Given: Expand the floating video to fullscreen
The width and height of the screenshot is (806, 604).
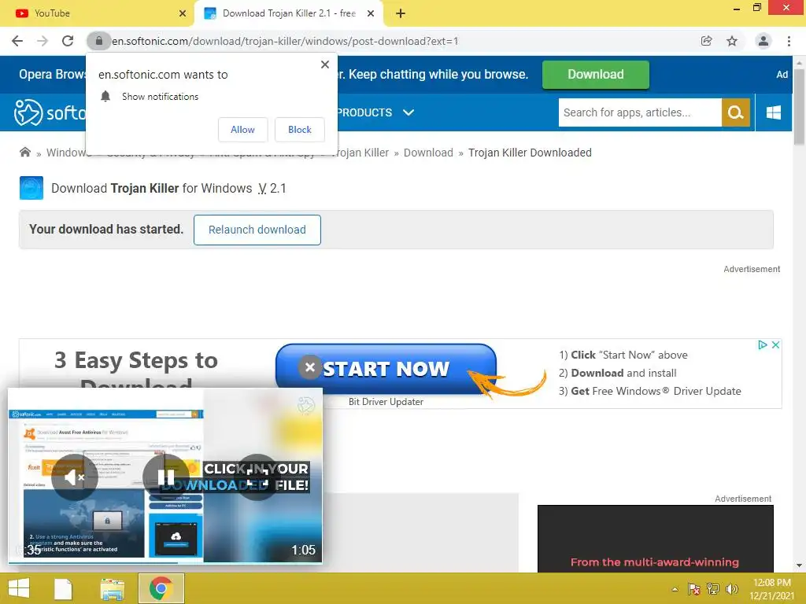Looking at the screenshot, I should tap(257, 477).
